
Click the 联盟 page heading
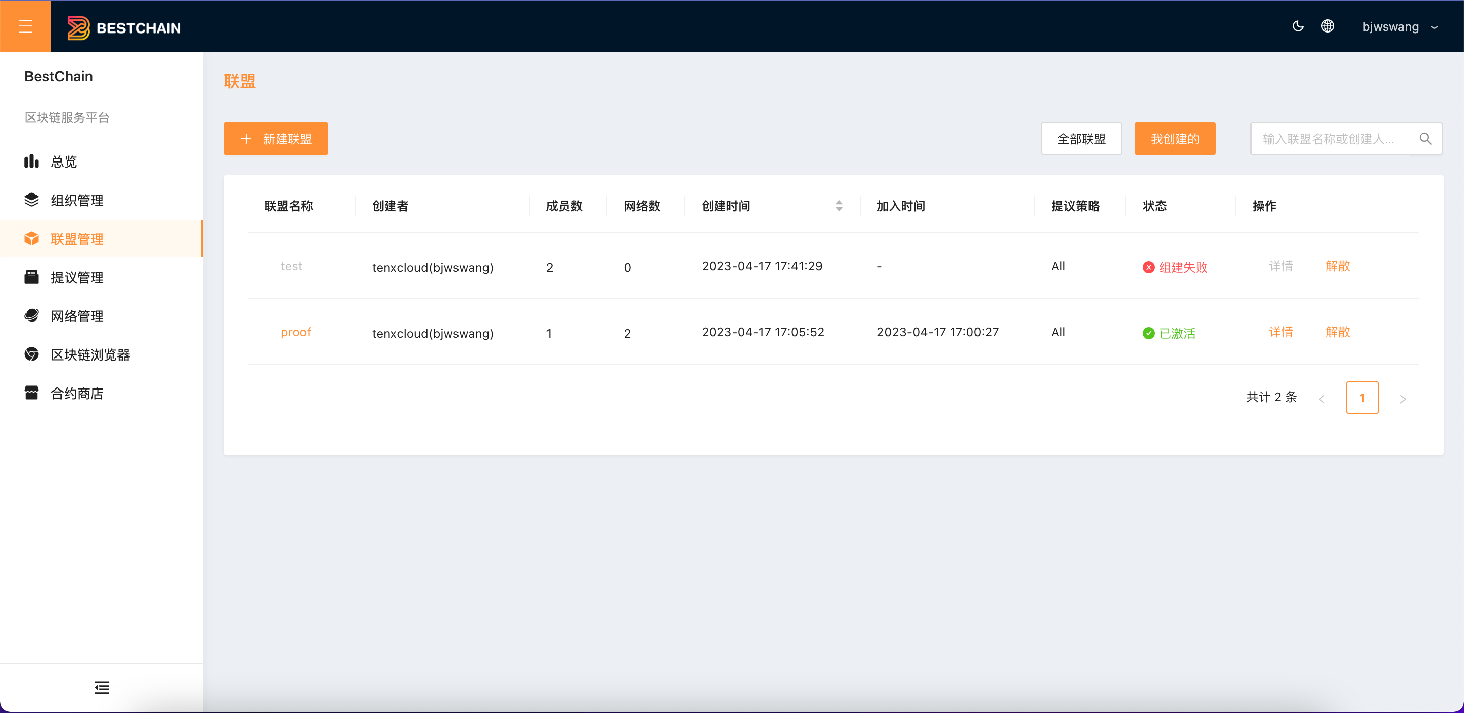pyautogui.click(x=239, y=81)
